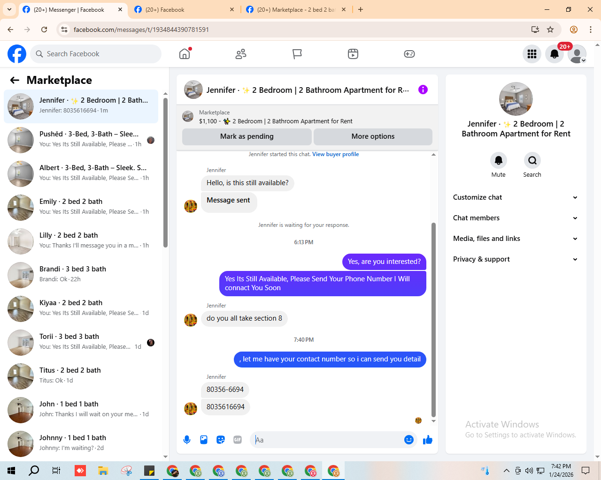Screen dimensions: 601x480
Task: Send a voice clip with microphone icon
Action: (x=187, y=440)
